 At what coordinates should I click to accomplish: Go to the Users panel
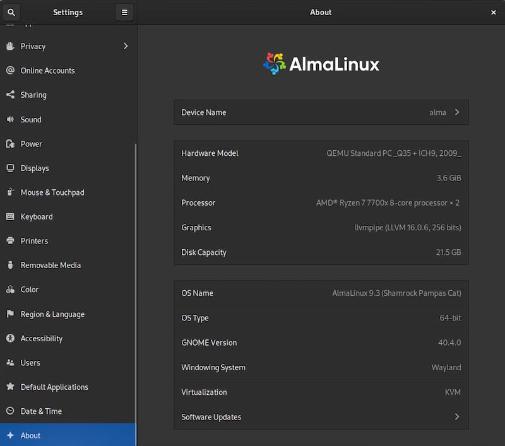pos(68,363)
